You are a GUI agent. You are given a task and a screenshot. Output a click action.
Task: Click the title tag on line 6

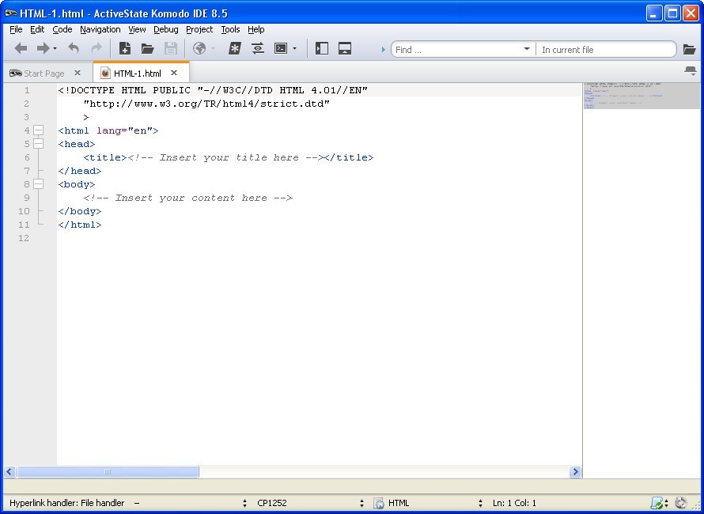[x=105, y=157]
